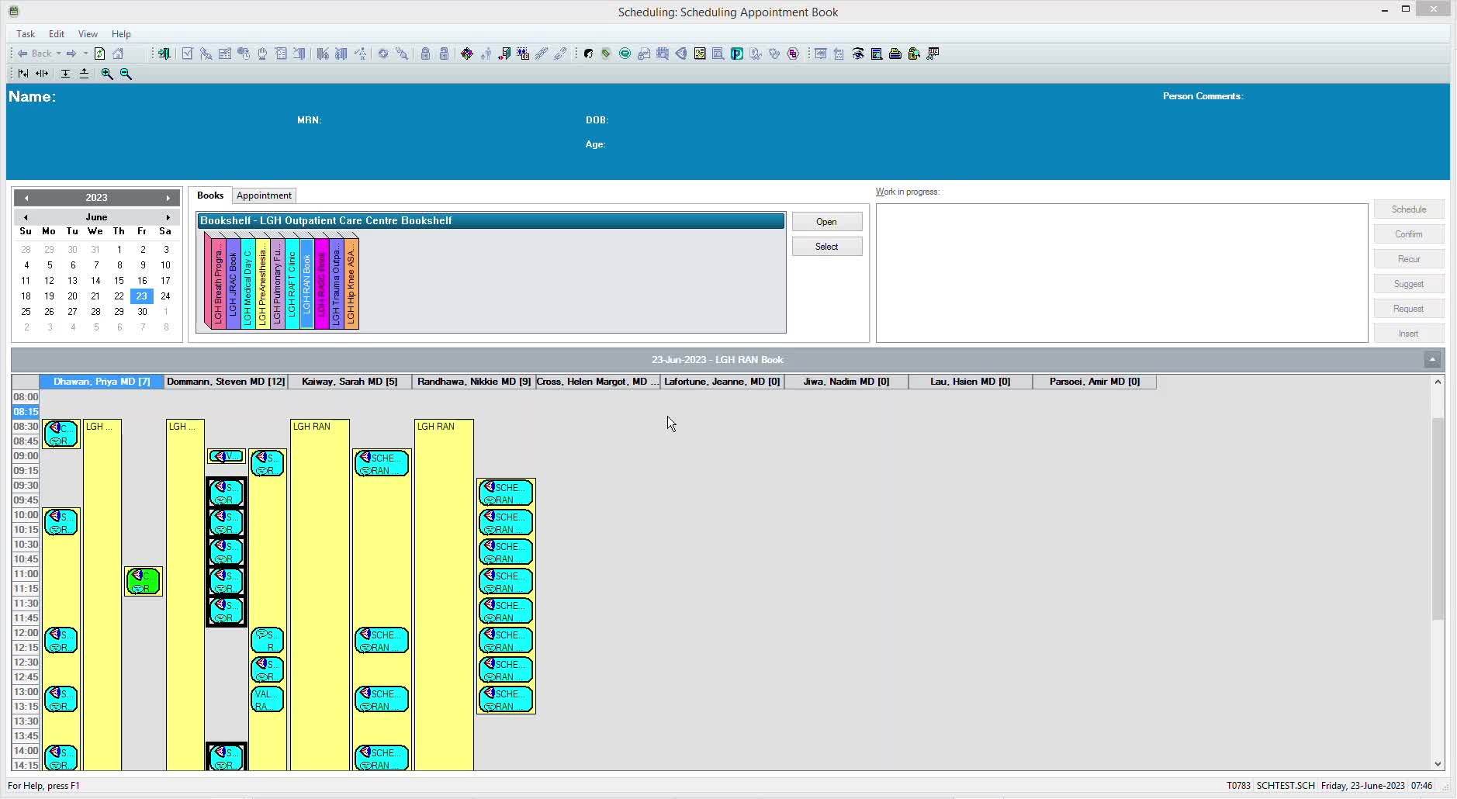Click the rightmost toolbar icon with numbered grid
This screenshot has width=1457, height=799.
tap(933, 54)
